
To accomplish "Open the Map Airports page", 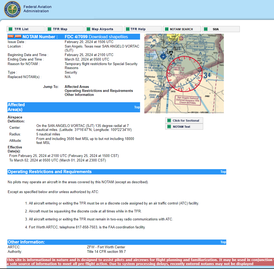I will click(103, 29).
